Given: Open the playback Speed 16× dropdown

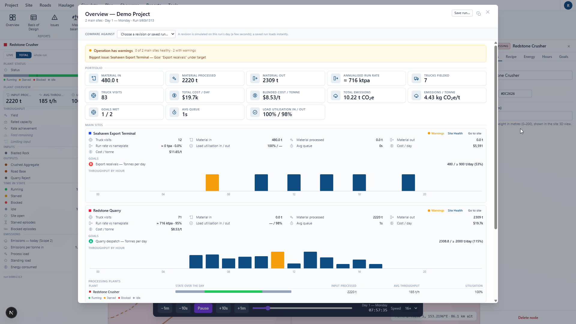Looking at the screenshot, I should (411, 308).
